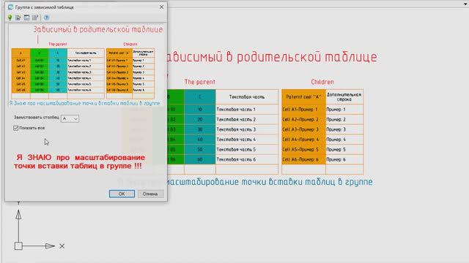
Task: Click the teal 'C' column header in the drawing
Action: [x=200, y=97]
